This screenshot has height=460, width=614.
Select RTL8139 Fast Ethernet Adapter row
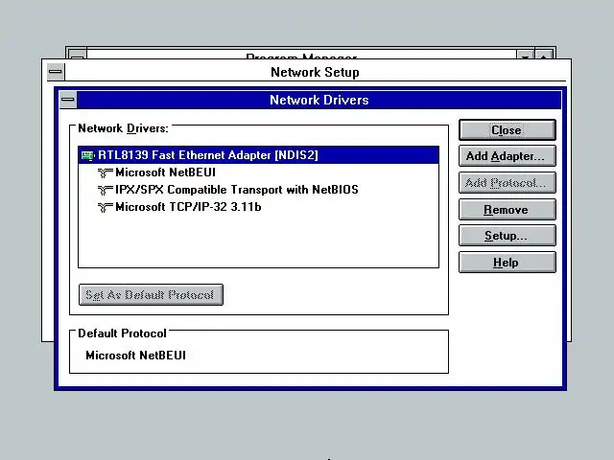pyautogui.click(x=258, y=155)
